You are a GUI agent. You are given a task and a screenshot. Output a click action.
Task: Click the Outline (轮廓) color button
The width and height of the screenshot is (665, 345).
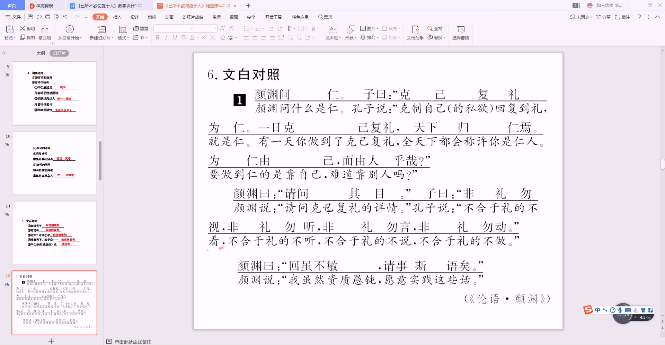click(391, 37)
